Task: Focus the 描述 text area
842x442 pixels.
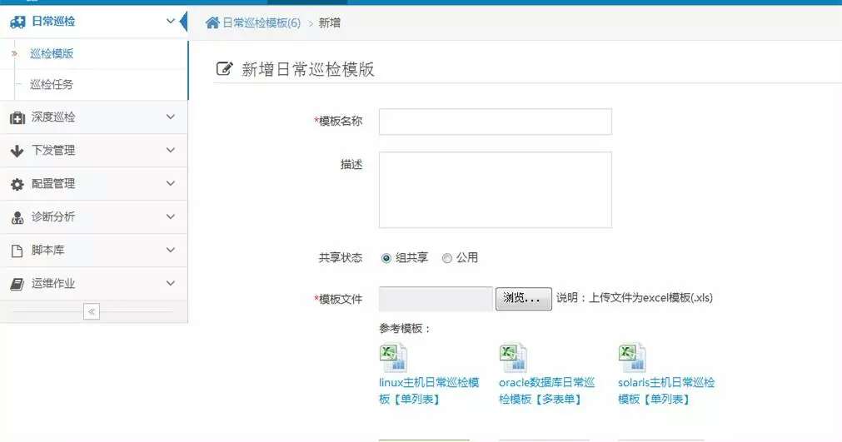Action: click(495, 190)
